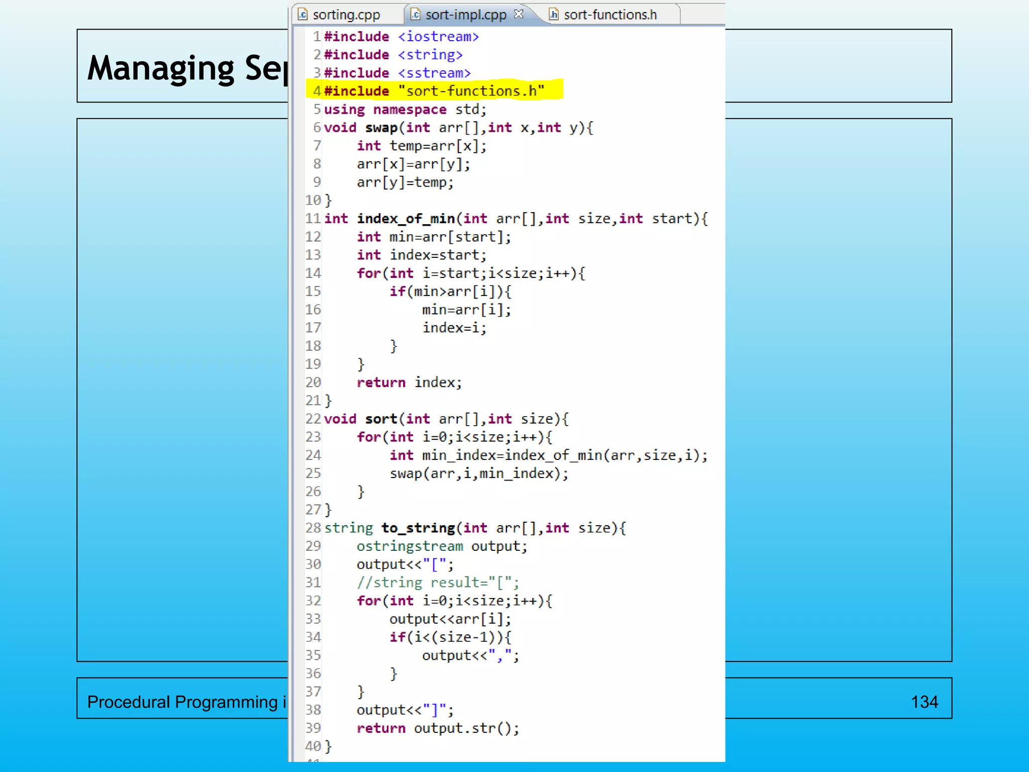Switch to the sorting.cpp tab
The width and height of the screenshot is (1029, 772).
point(347,15)
